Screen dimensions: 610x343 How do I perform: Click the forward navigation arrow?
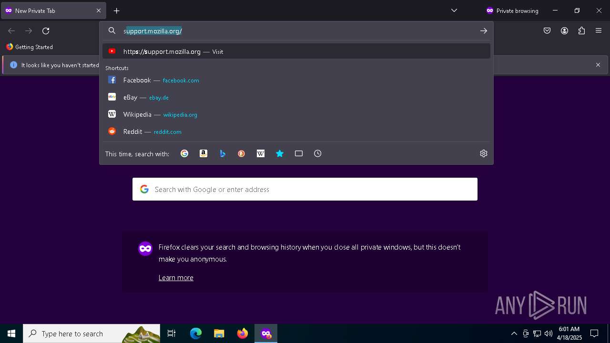point(29,31)
